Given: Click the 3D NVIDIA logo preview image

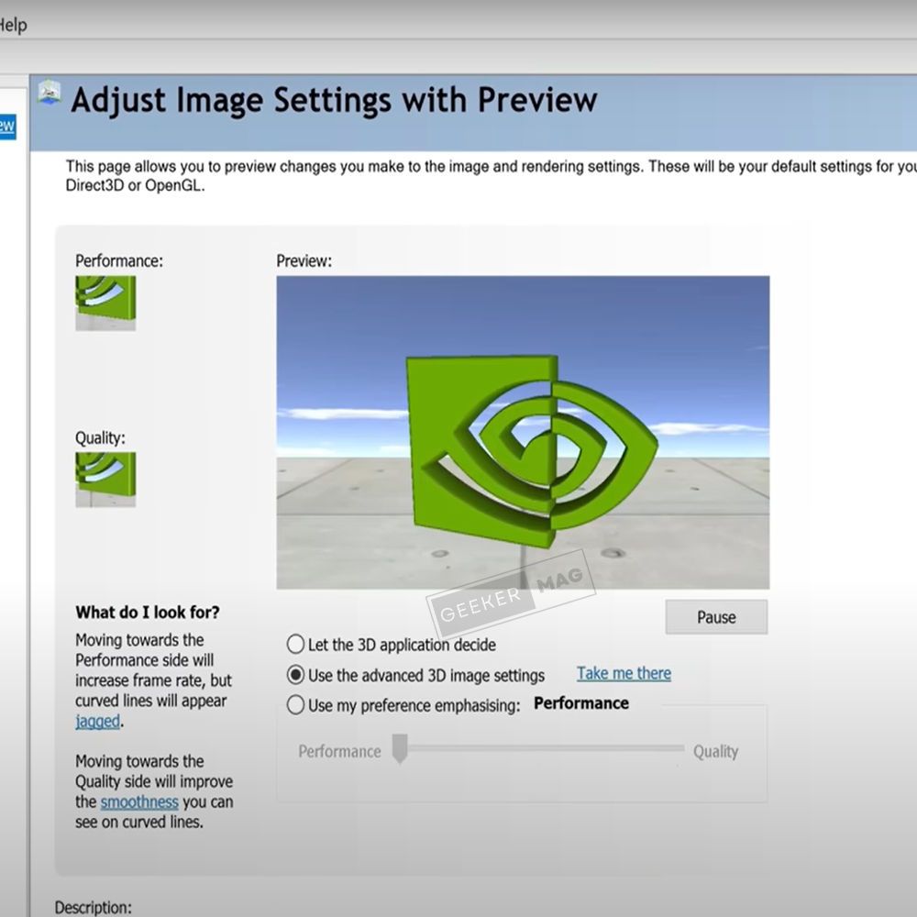Looking at the screenshot, I should point(523,432).
